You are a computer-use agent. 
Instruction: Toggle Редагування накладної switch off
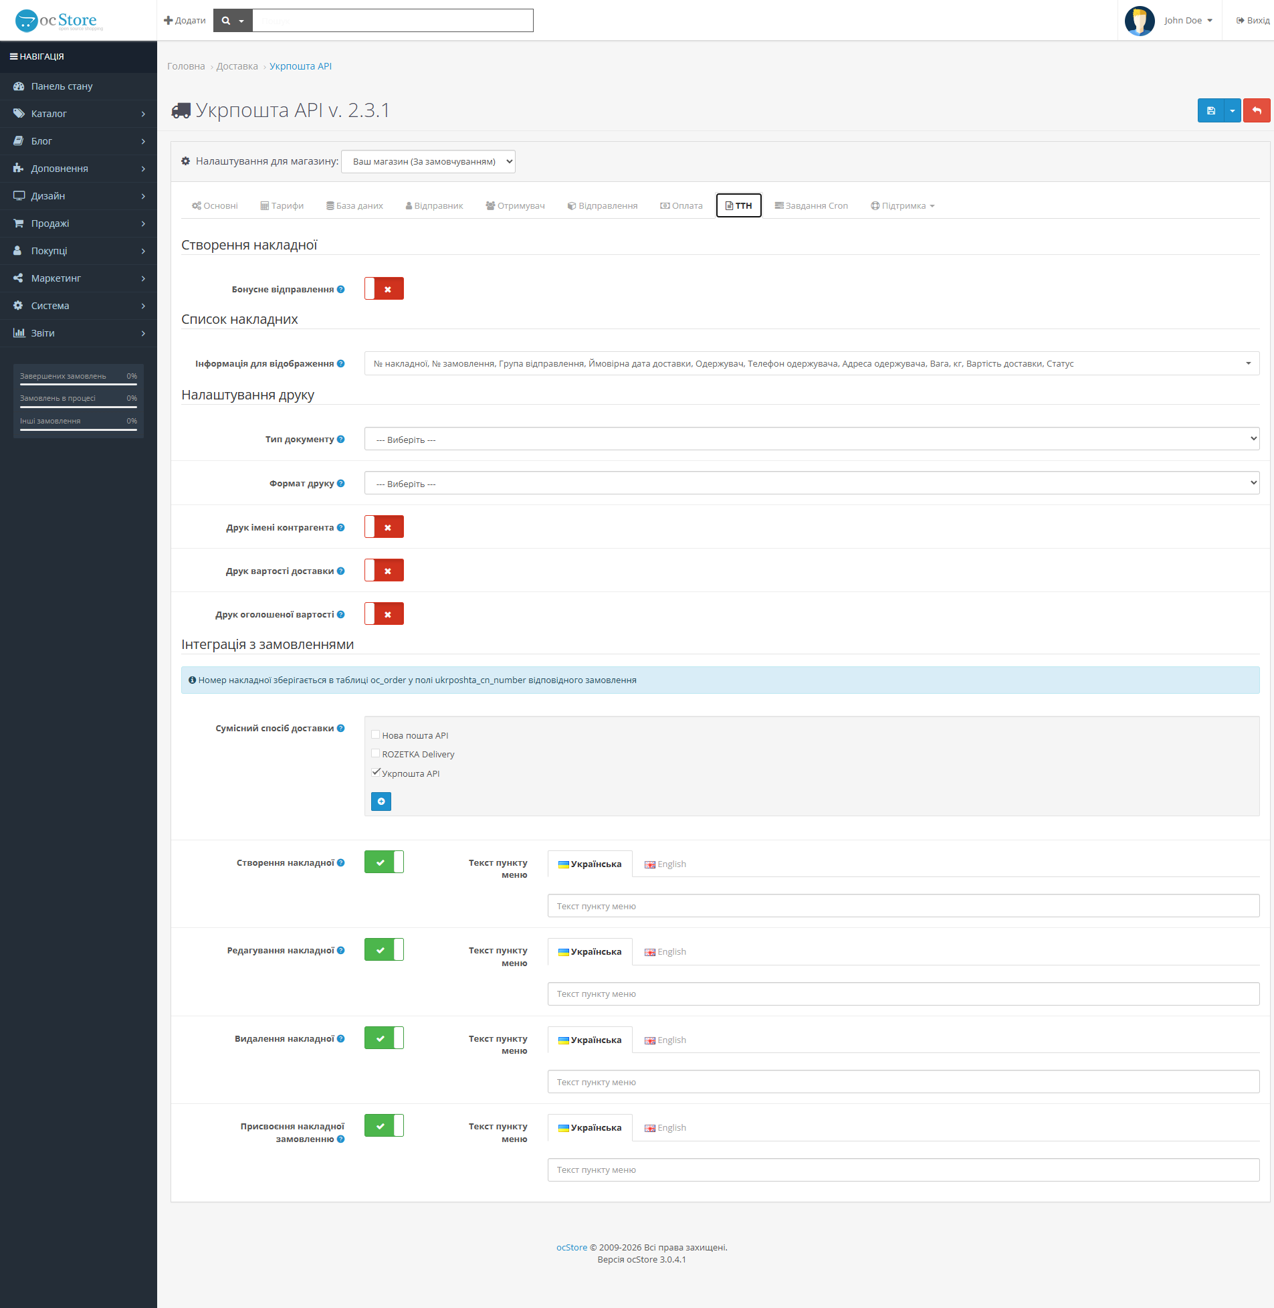384,950
